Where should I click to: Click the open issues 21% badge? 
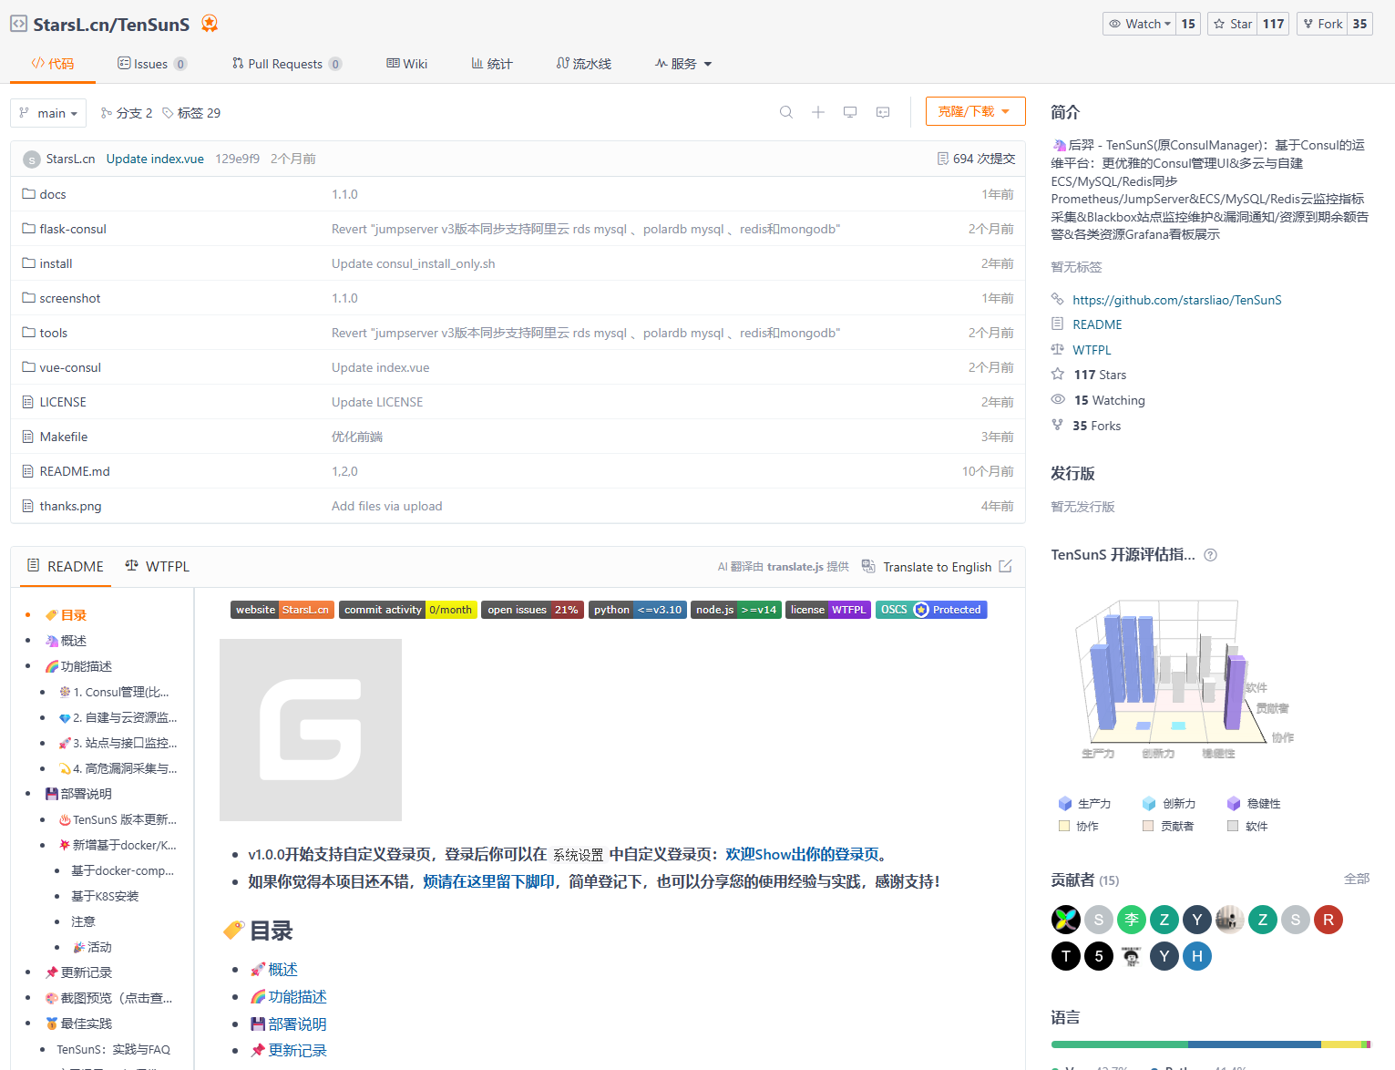(533, 610)
